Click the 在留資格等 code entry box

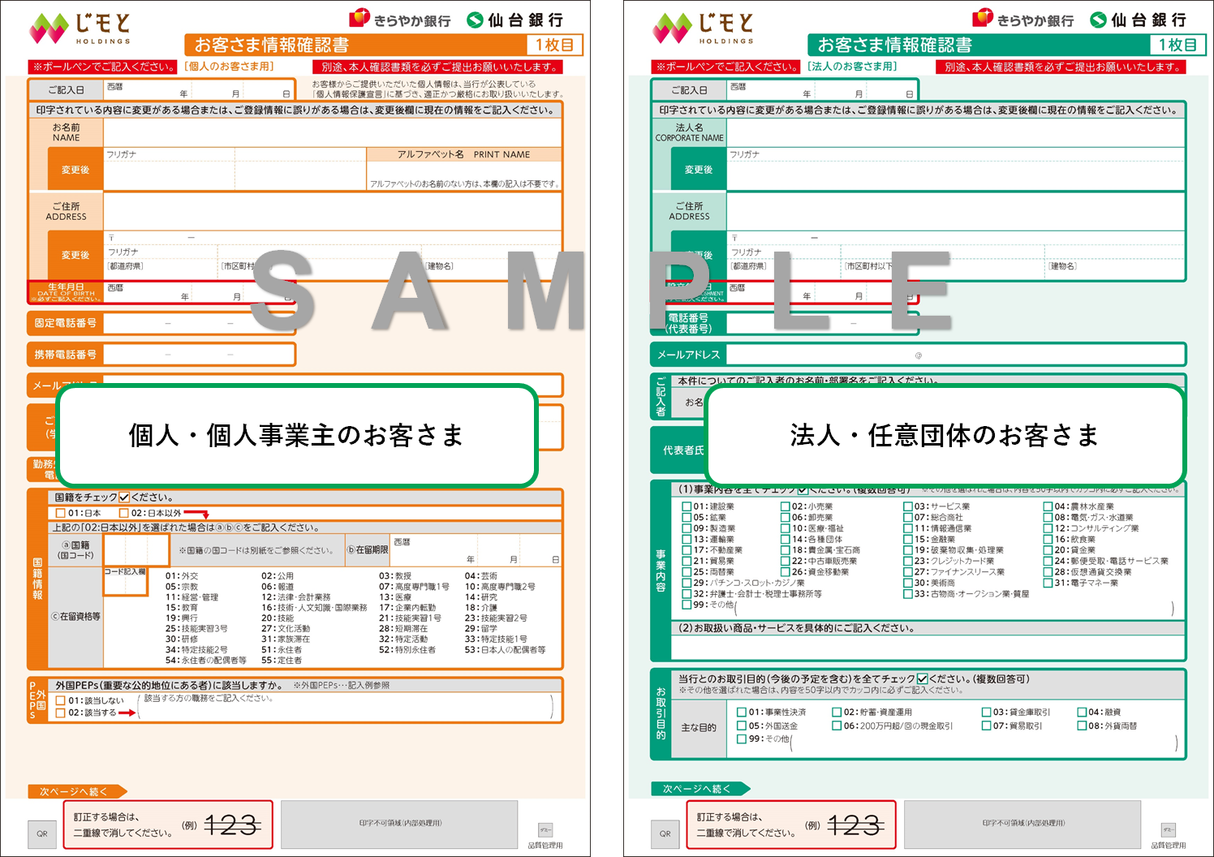(x=125, y=580)
